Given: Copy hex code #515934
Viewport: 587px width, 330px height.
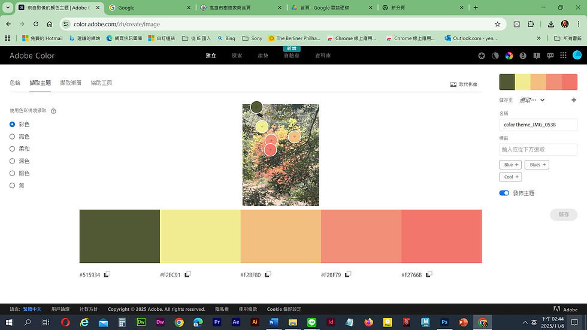Looking at the screenshot, I should pos(107,274).
